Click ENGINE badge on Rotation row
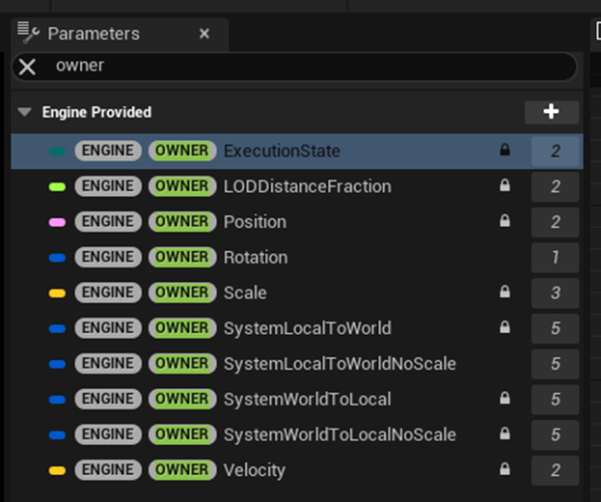Image resolution: width=601 pixels, height=502 pixels. coord(108,257)
